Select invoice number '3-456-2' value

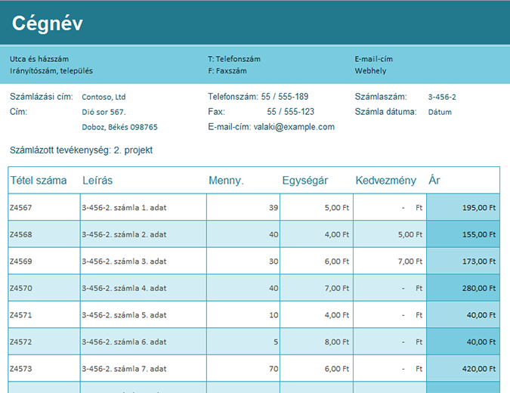click(x=442, y=97)
